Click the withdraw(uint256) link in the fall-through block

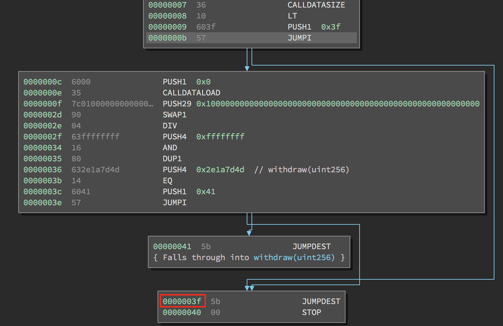tap(294, 257)
